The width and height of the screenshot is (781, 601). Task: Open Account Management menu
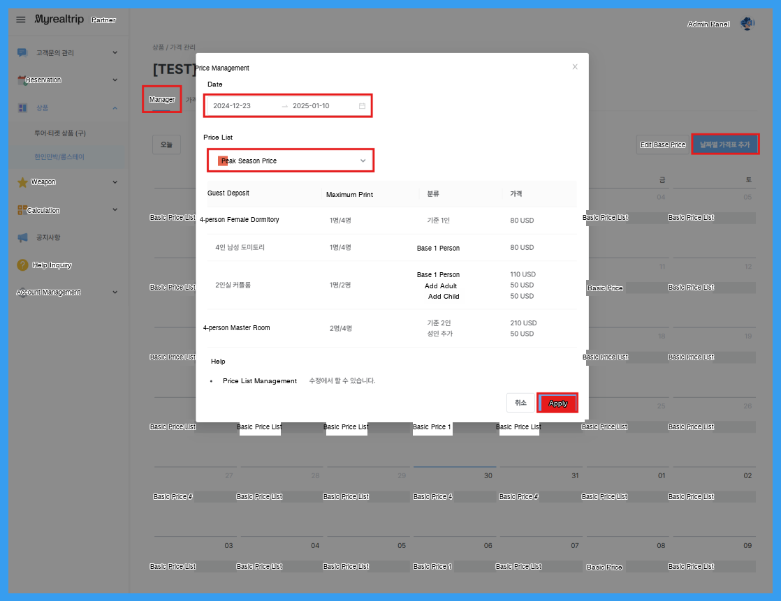(x=48, y=292)
